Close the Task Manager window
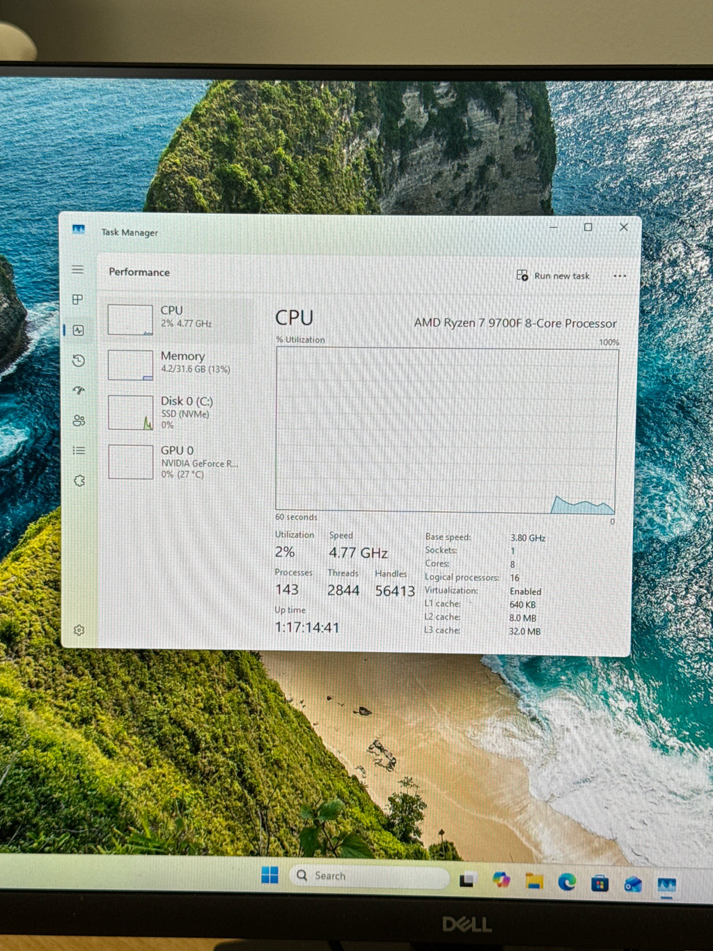The image size is (713, 951). coord(624,227)
